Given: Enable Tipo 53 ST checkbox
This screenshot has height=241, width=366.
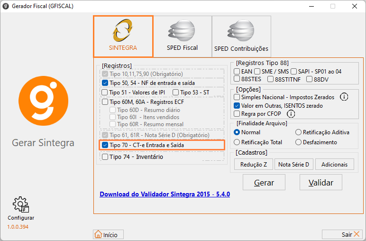Looking at the screenshot, I should pos(175,93).
